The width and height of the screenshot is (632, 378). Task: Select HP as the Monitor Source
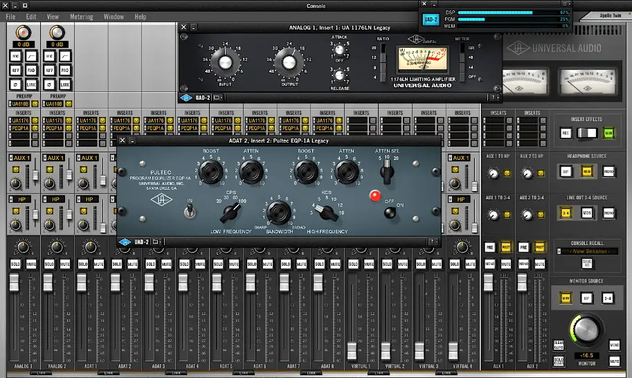pyautogui.click(x=586, y=298)
